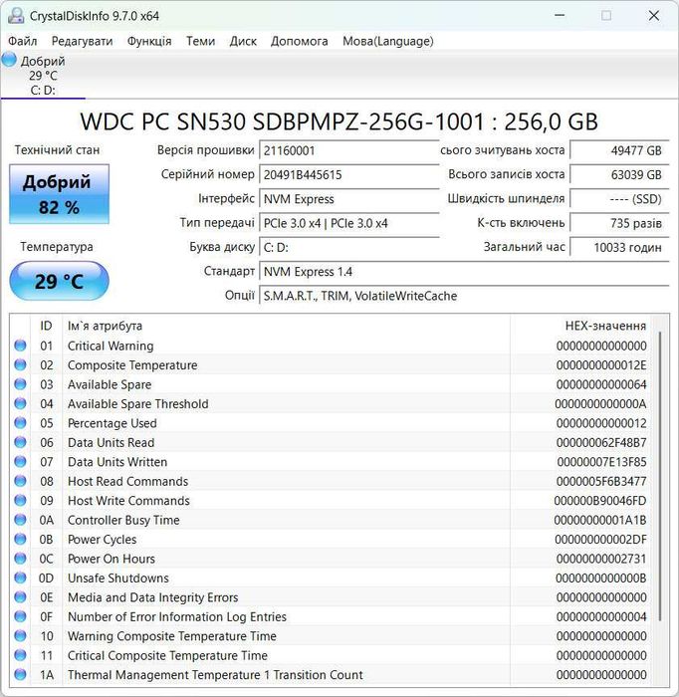Image resolution: width=679 pixels, height=697 pixels.
Task: Click the Технічний стан label
Action: point(57,150)
